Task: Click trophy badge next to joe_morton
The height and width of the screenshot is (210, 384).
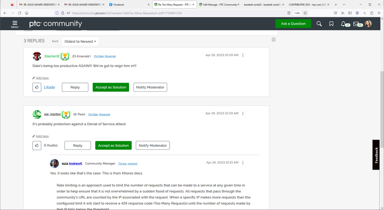Action: 66,115
